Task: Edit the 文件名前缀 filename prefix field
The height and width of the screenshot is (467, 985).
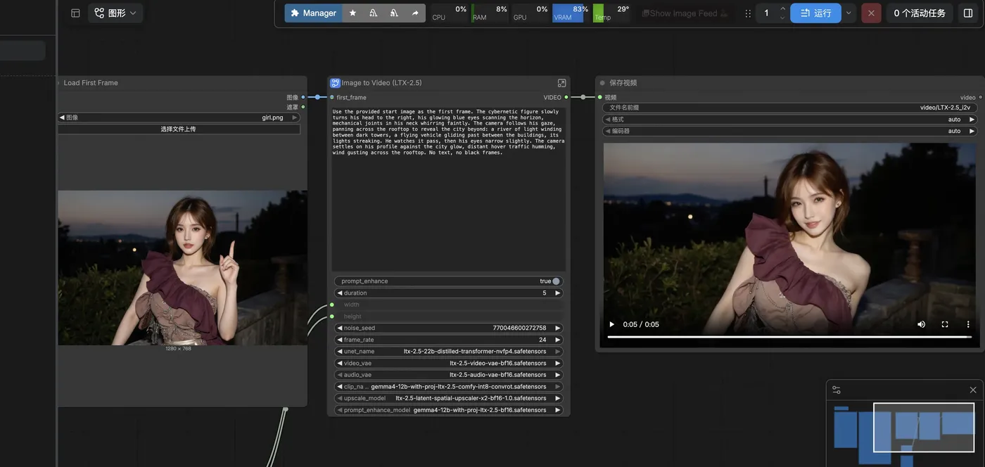Action: coord(790,108)
